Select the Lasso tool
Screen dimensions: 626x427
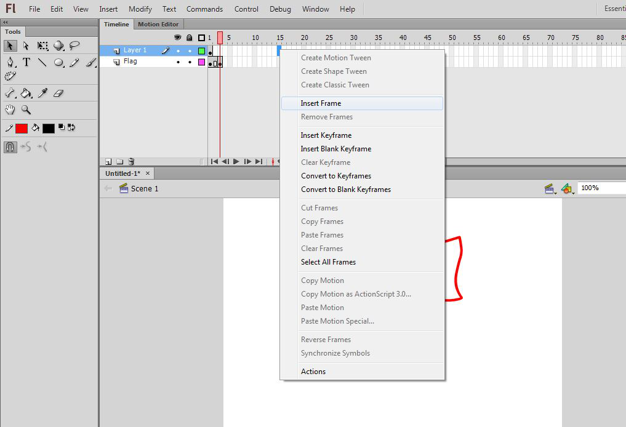pos(74,46)
